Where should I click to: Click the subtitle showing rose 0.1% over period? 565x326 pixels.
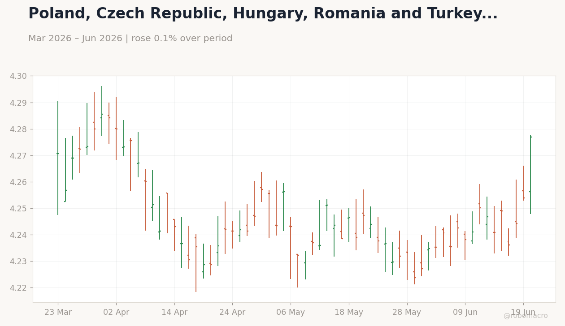(x=130, y=39)
